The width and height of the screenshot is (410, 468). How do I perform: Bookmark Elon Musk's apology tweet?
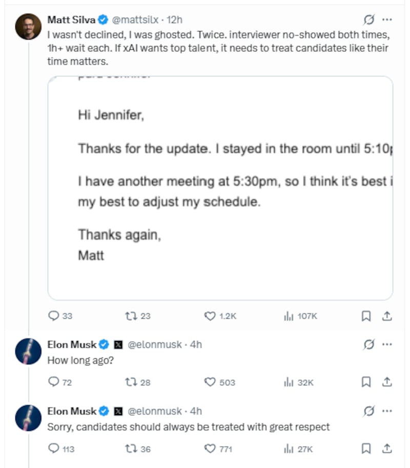coord(366,449)
